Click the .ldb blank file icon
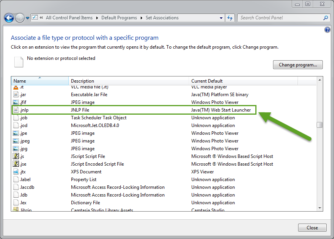Image resolution: width=334 pixels, height=239 pixels. click(16, 195)
